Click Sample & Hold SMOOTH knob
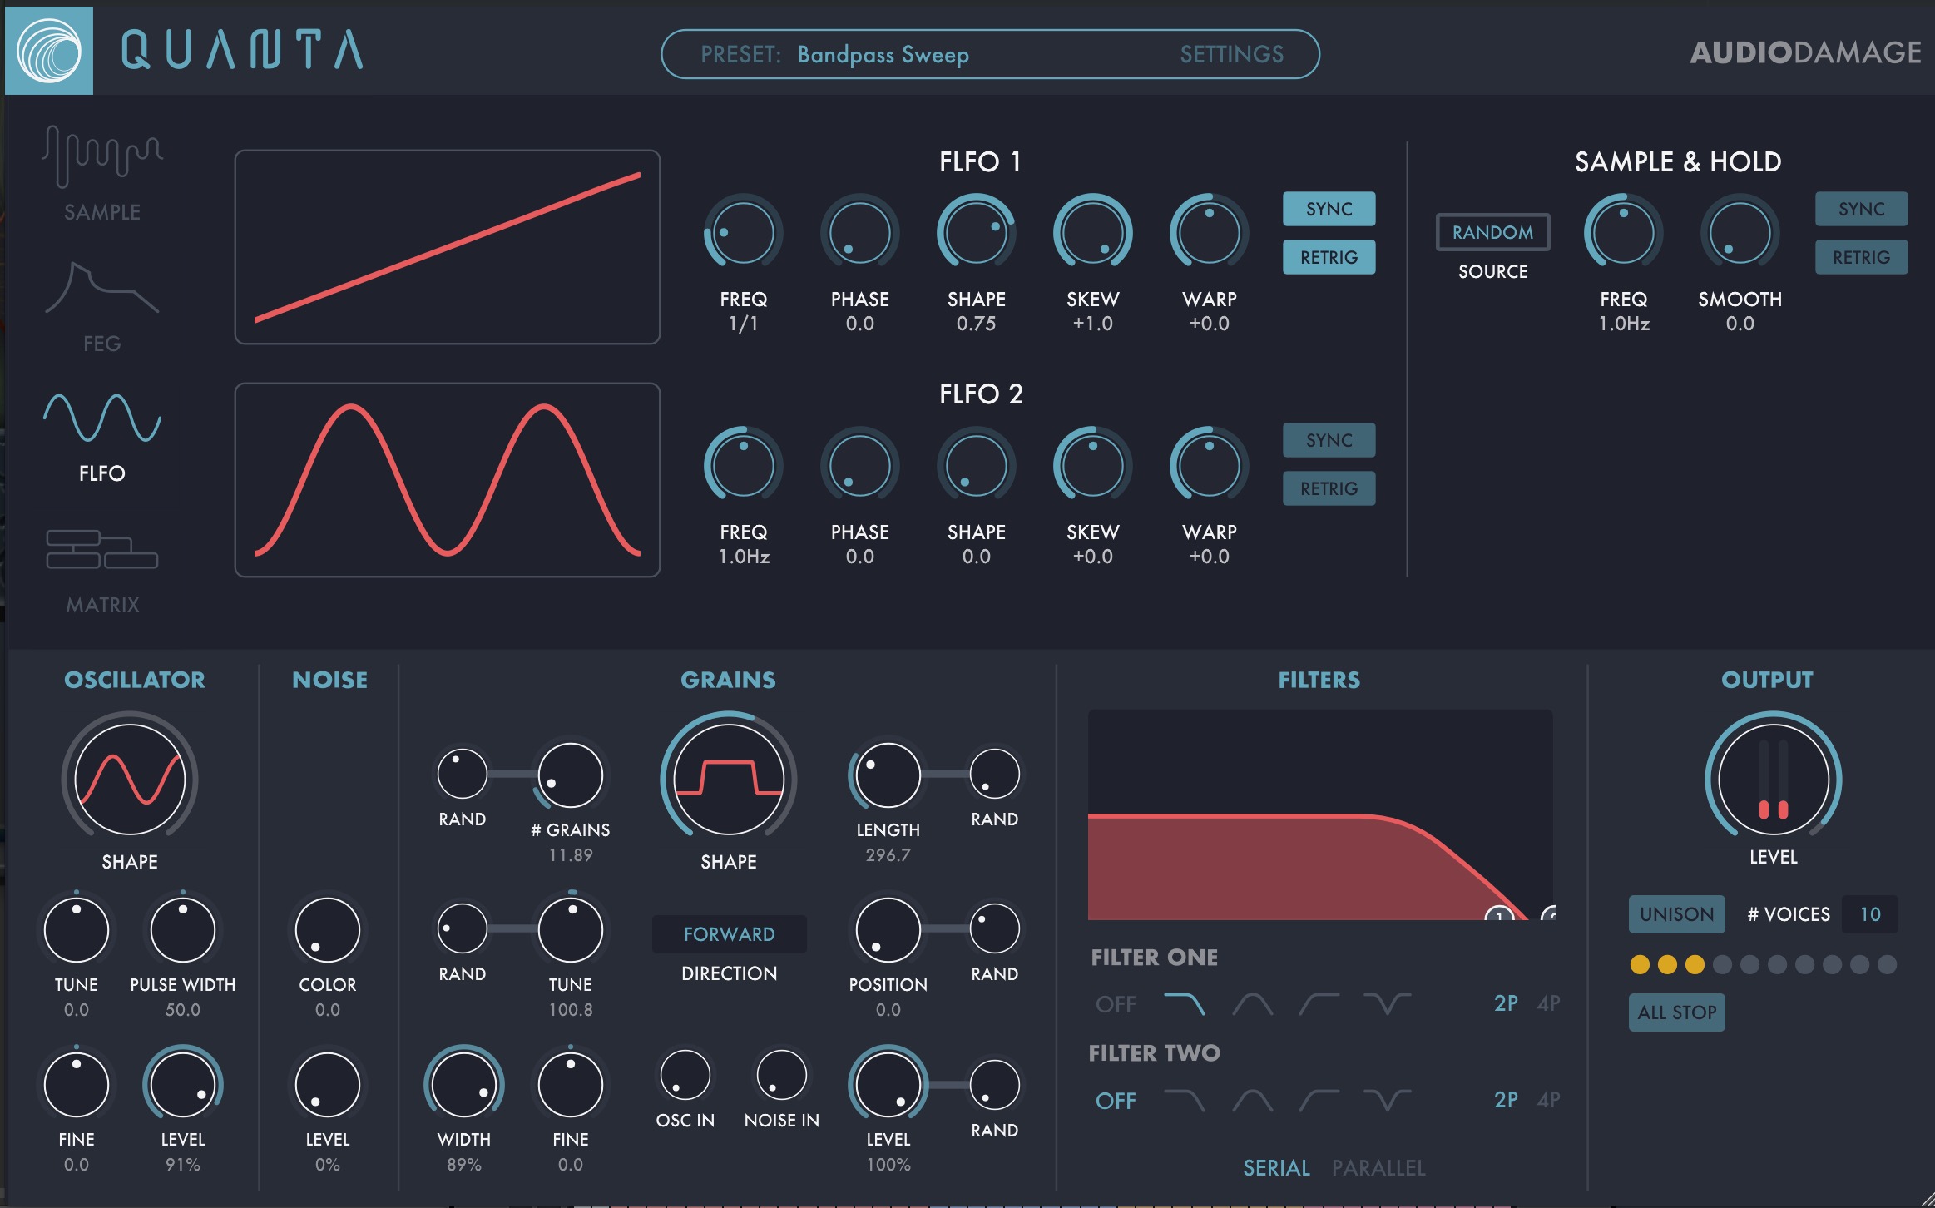The height and width of the screenshot is (1208, 1935). pyautogui.click(x=1740, y=234)
